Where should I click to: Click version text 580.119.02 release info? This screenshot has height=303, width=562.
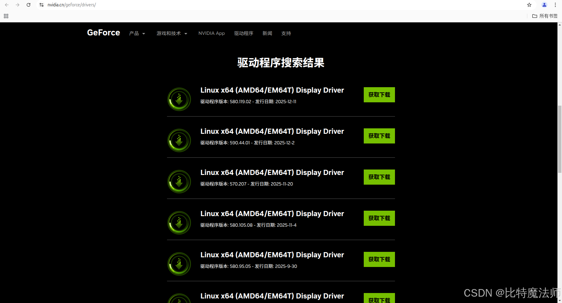point(248,102)
